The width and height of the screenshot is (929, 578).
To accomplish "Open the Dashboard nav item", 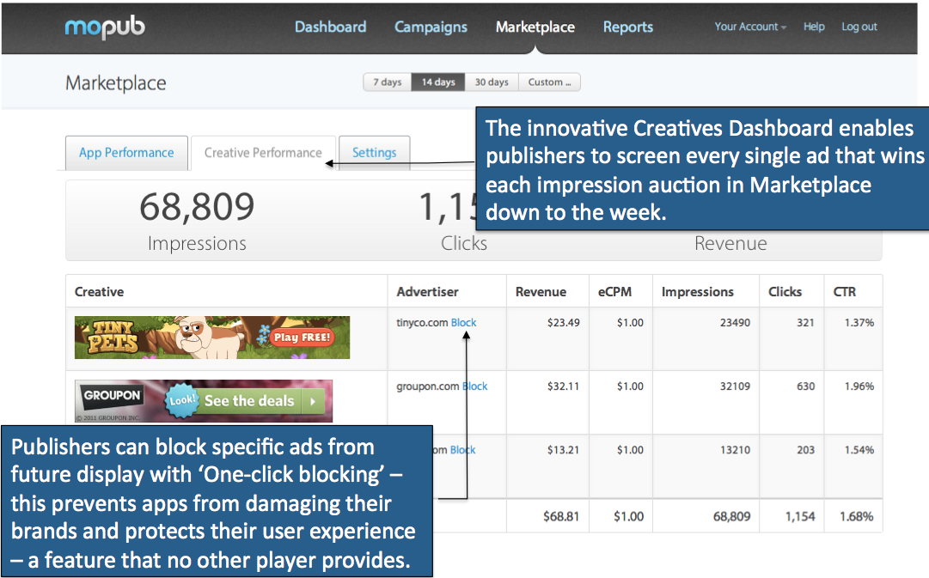I will [330, 27].
